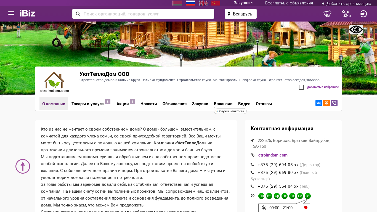The height and width of the screenshot is (212, 377).
Task: Switch site language to English flag
Action: [203, 3]
